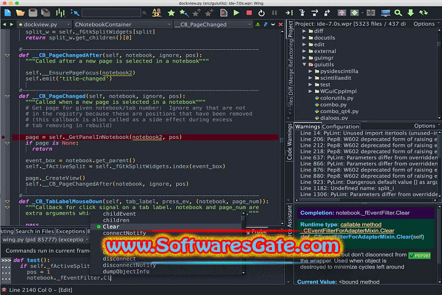Expand the diff folder in Project tree
Viewport: 442px width, 295px height.
[304, 31]
